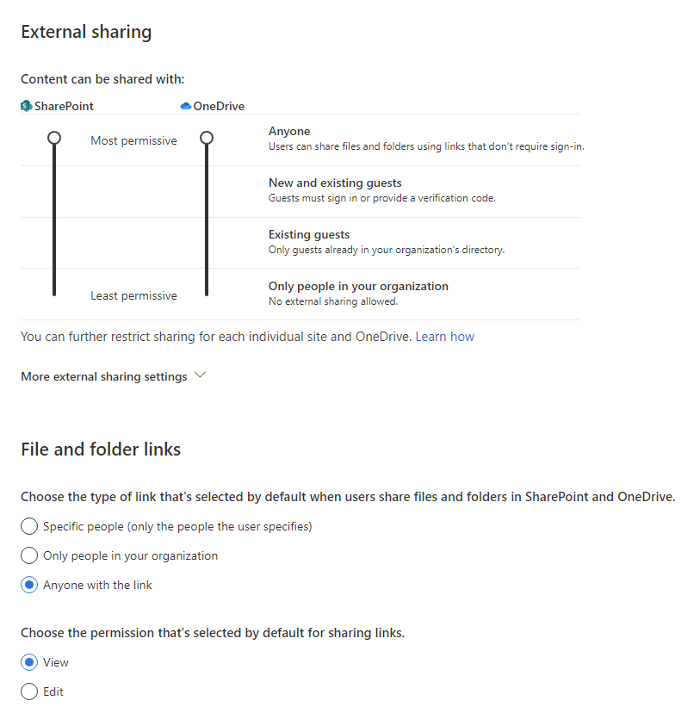Select Edit as default permission

pyautogui.click(x=29, y=691)
